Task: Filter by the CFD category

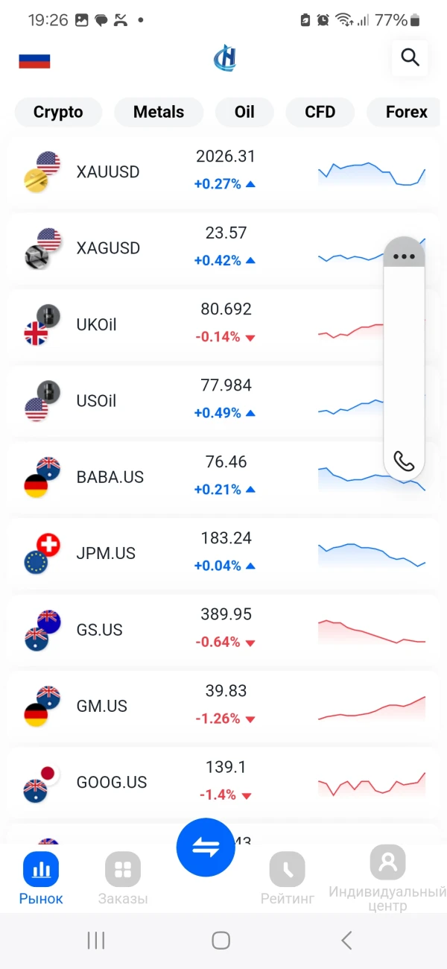Action: [x=320, y=113]
